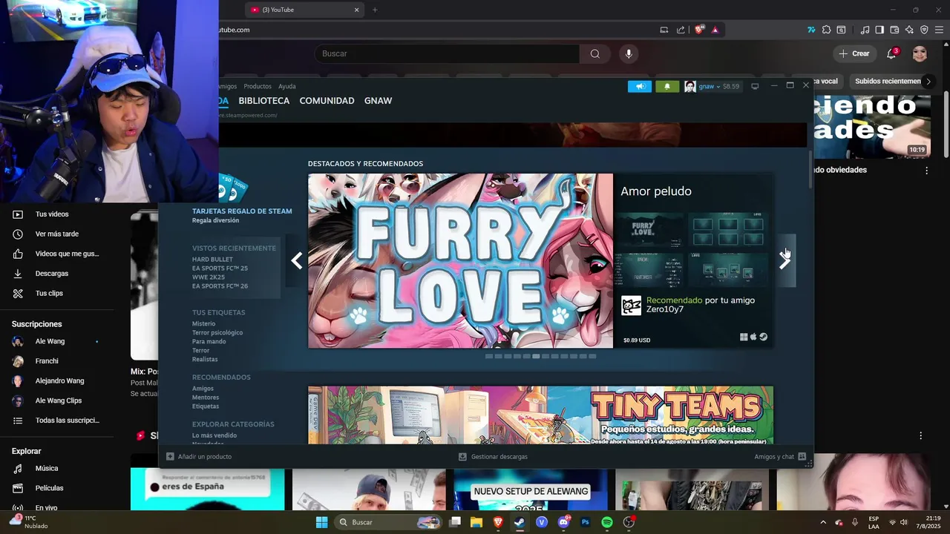The width and height of the screenshot is (950, 534).
Task: Open the browser hamburger menu
Action: [939, 30]
